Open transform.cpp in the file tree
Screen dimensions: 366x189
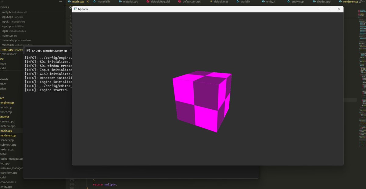(9, 173)
